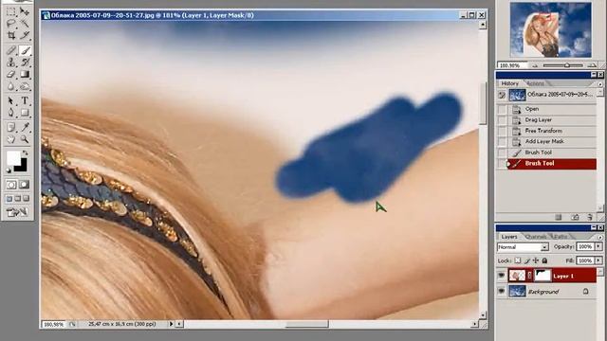Screen dimensions: 607x341
Task: Select the Pen tool
Action: 11,113
